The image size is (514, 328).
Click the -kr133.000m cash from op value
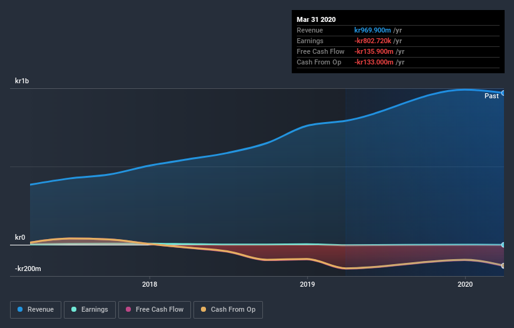374,62
